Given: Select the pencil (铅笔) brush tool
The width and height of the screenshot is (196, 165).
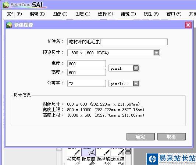Looking at the screenshot, I should (74, 152).
